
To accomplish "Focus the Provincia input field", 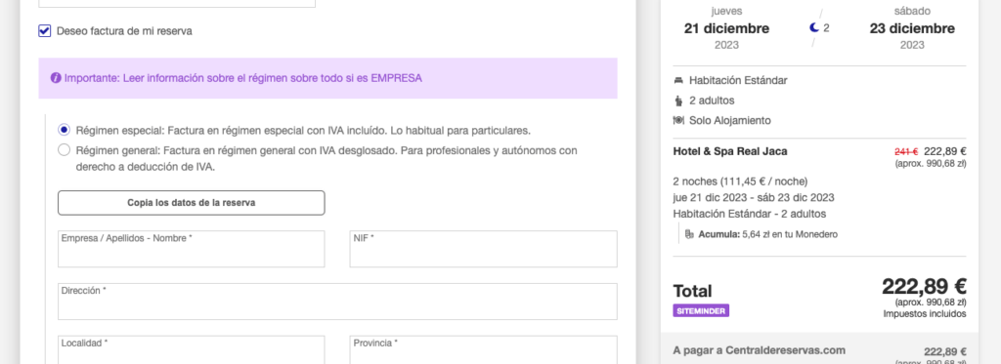I will pyautogui.click(x=483, y=350).
